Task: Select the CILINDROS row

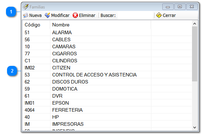Action: tap(107, 61)
